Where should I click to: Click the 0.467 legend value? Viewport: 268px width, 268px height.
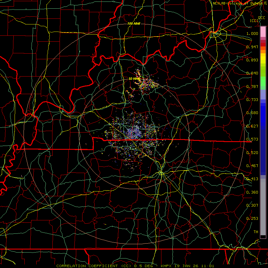pyautogui.click(x=252, y=166)
